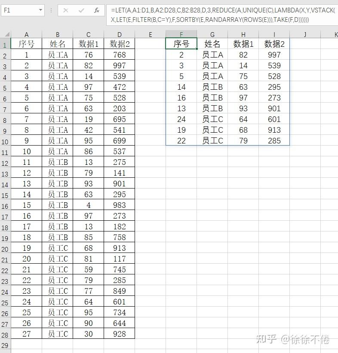The width and height of the screenshot is (338, 353).
Task: Click cell I10 with value 285
Action: pyautogui.click(x=274, y=141)
